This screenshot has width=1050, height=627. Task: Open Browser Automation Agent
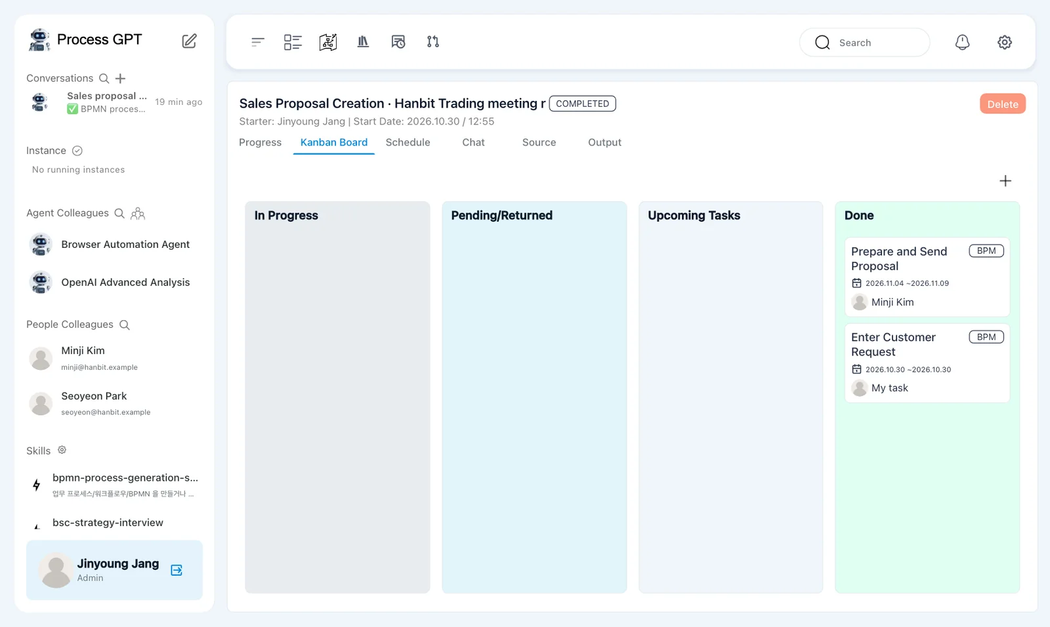tap(115, 245)
